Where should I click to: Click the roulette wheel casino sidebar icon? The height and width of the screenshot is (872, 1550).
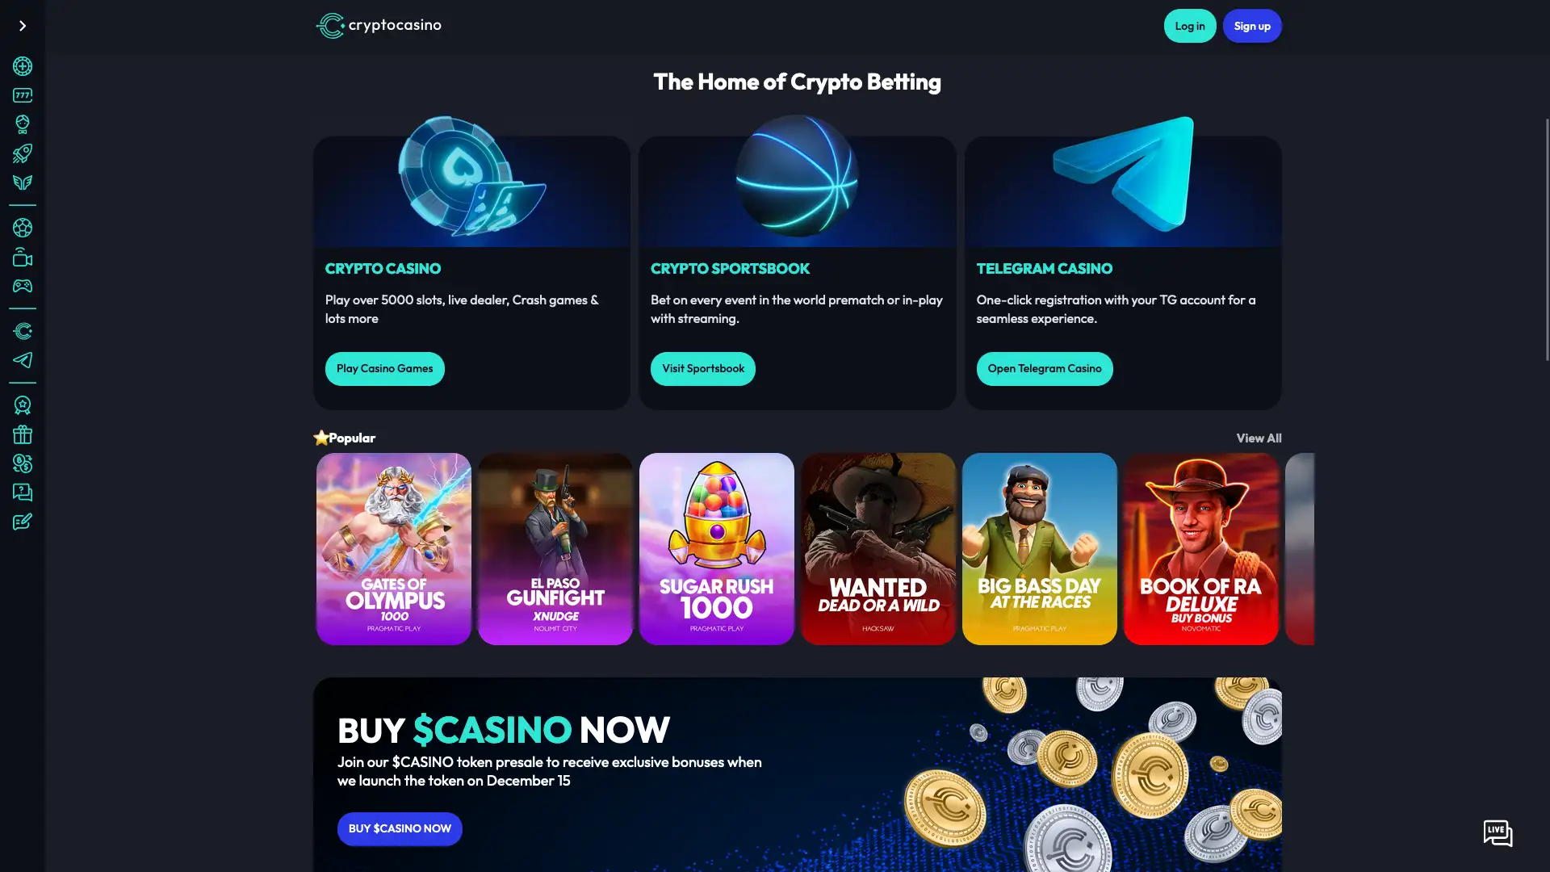point(23,66)
